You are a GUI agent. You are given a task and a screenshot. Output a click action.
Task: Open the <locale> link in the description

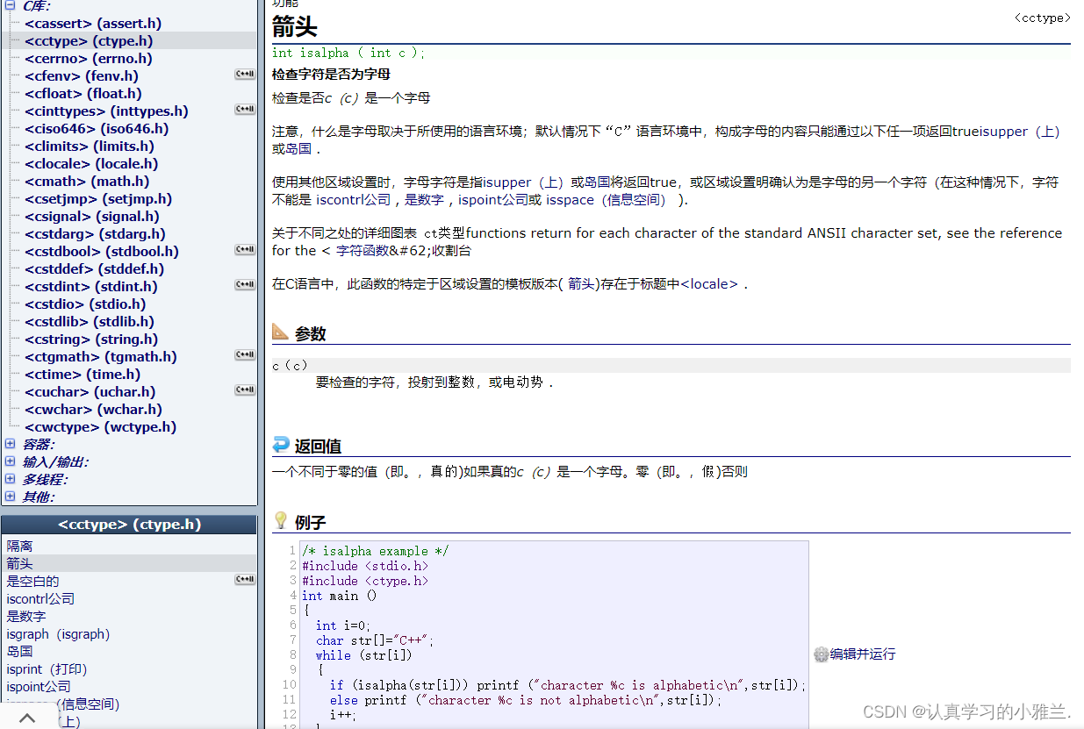click(711, 283)
